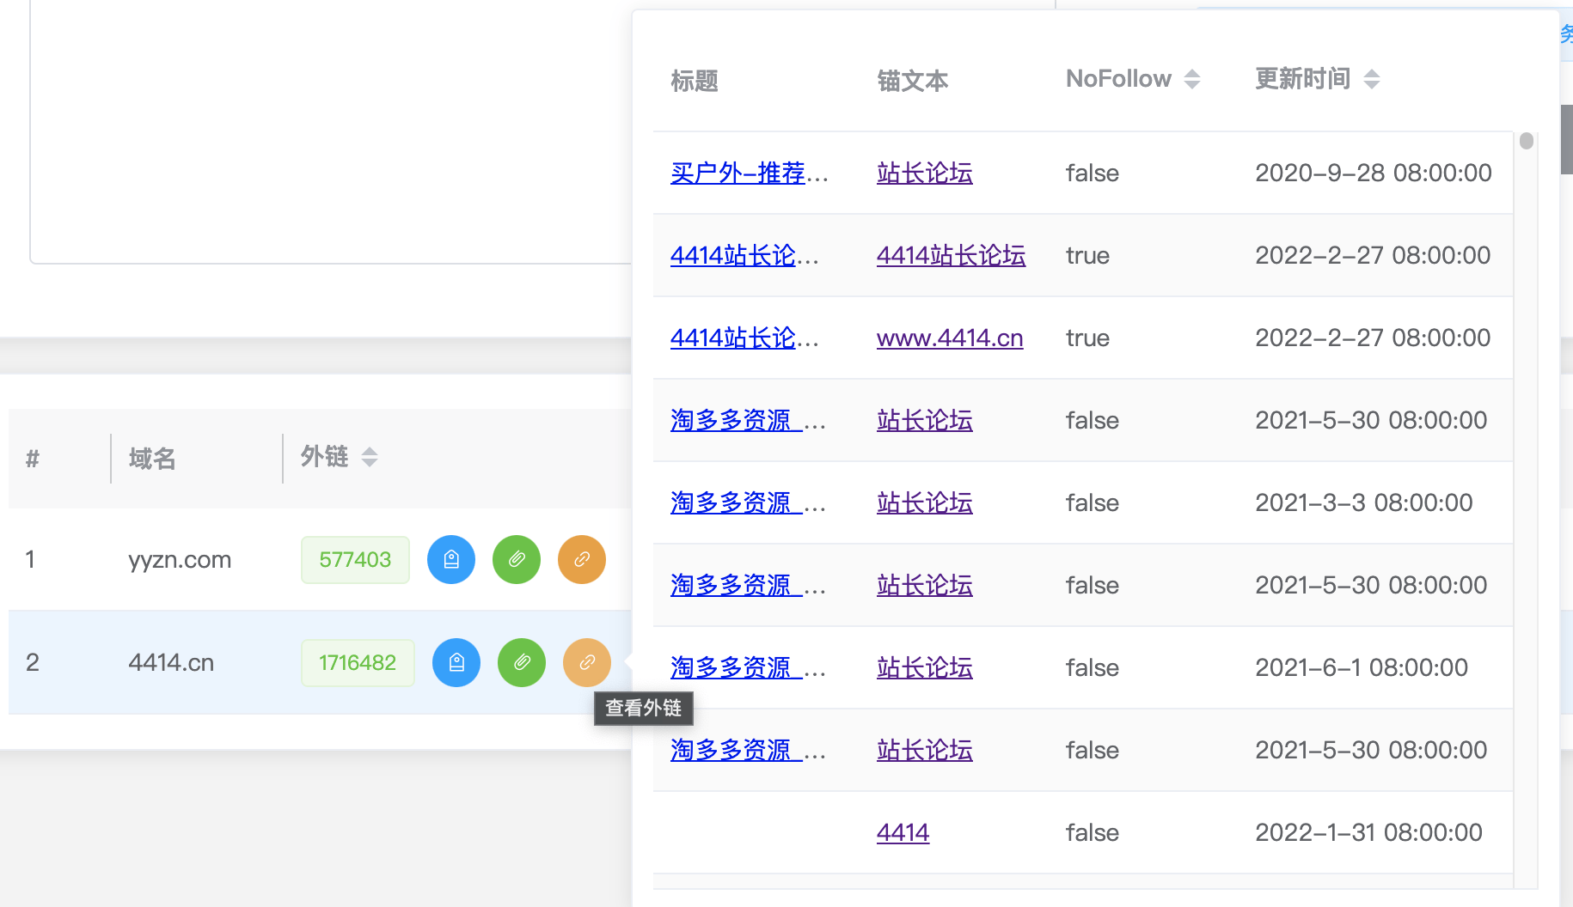Viewport: 1573px width, 907px height.
Task: Click the green paperclip icon for yyzn.com
Action: click(517, 560)
